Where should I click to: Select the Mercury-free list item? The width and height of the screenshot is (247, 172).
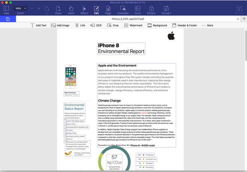70,124
